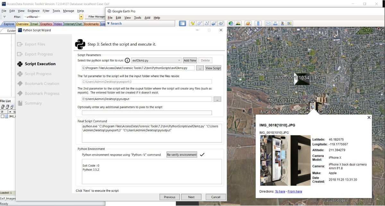The width and height of the screenshot is (385, 206).
Task: View in Google Maps toolbar icon
Action: 289,23
